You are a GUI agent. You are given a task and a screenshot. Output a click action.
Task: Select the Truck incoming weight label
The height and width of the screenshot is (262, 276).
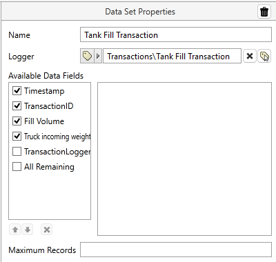click(x=57, y=137)
